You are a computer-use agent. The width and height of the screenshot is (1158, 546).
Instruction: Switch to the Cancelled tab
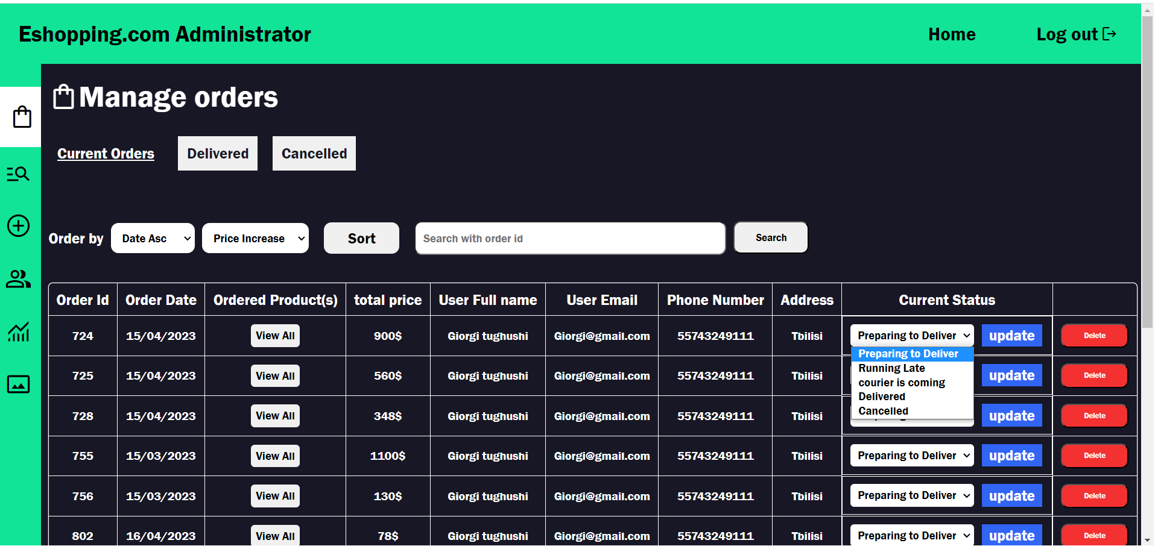tap(314, 153)
